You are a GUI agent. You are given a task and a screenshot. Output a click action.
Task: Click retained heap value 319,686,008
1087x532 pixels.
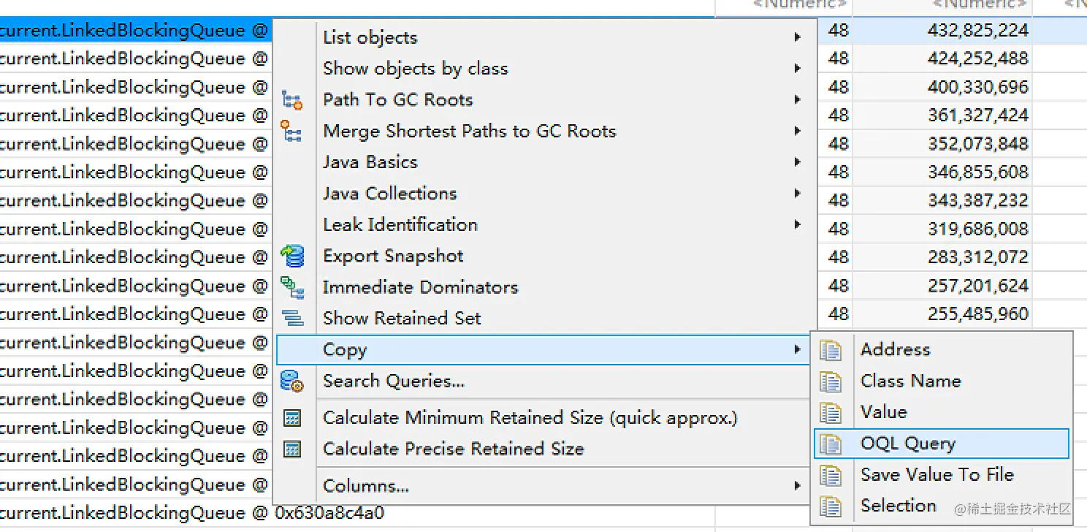coord(978,229)
